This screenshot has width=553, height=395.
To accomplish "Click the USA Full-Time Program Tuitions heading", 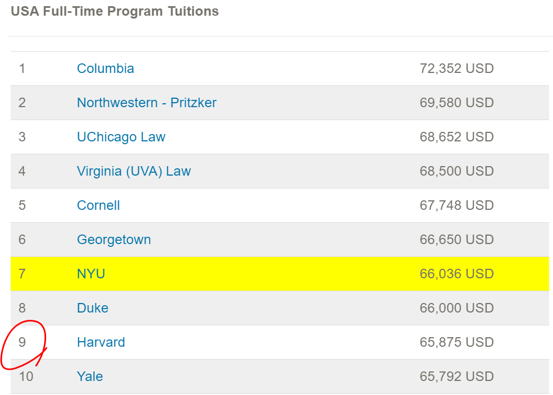I will click(115, 11).
